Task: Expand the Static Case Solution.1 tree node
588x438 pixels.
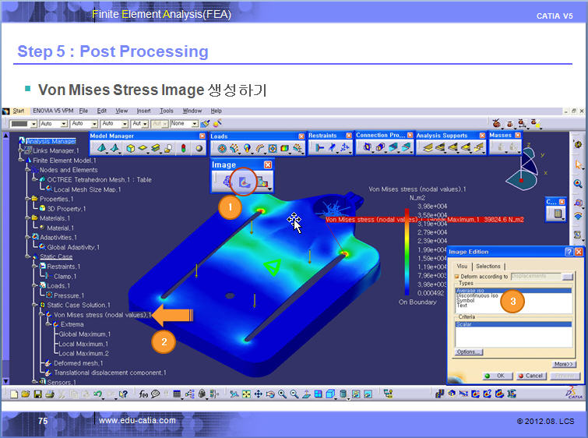Action: [35, 305]
